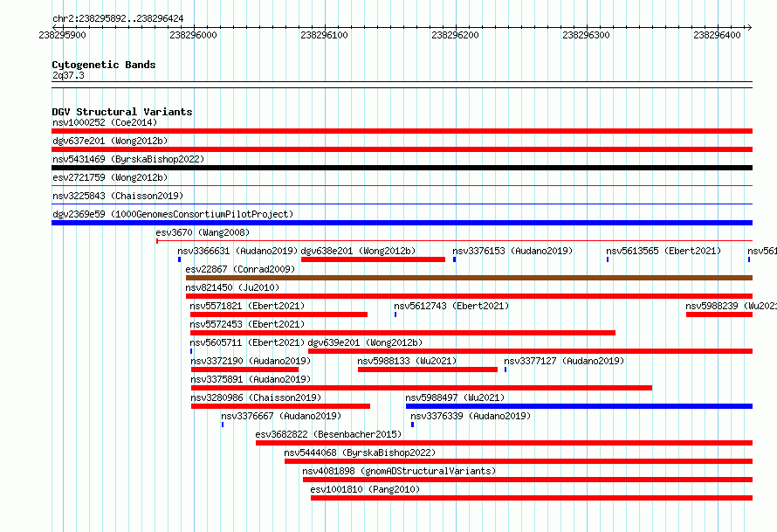
Task: Click the nsv1000252 (Coe2014) variant label
Action: point(105,122)
